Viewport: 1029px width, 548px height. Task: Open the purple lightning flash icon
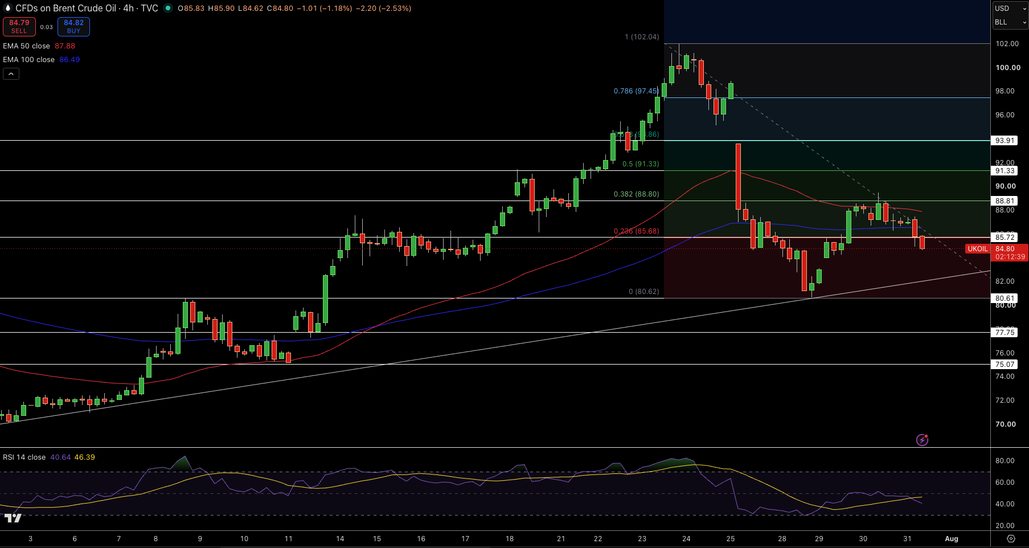[x=922, y=440]
